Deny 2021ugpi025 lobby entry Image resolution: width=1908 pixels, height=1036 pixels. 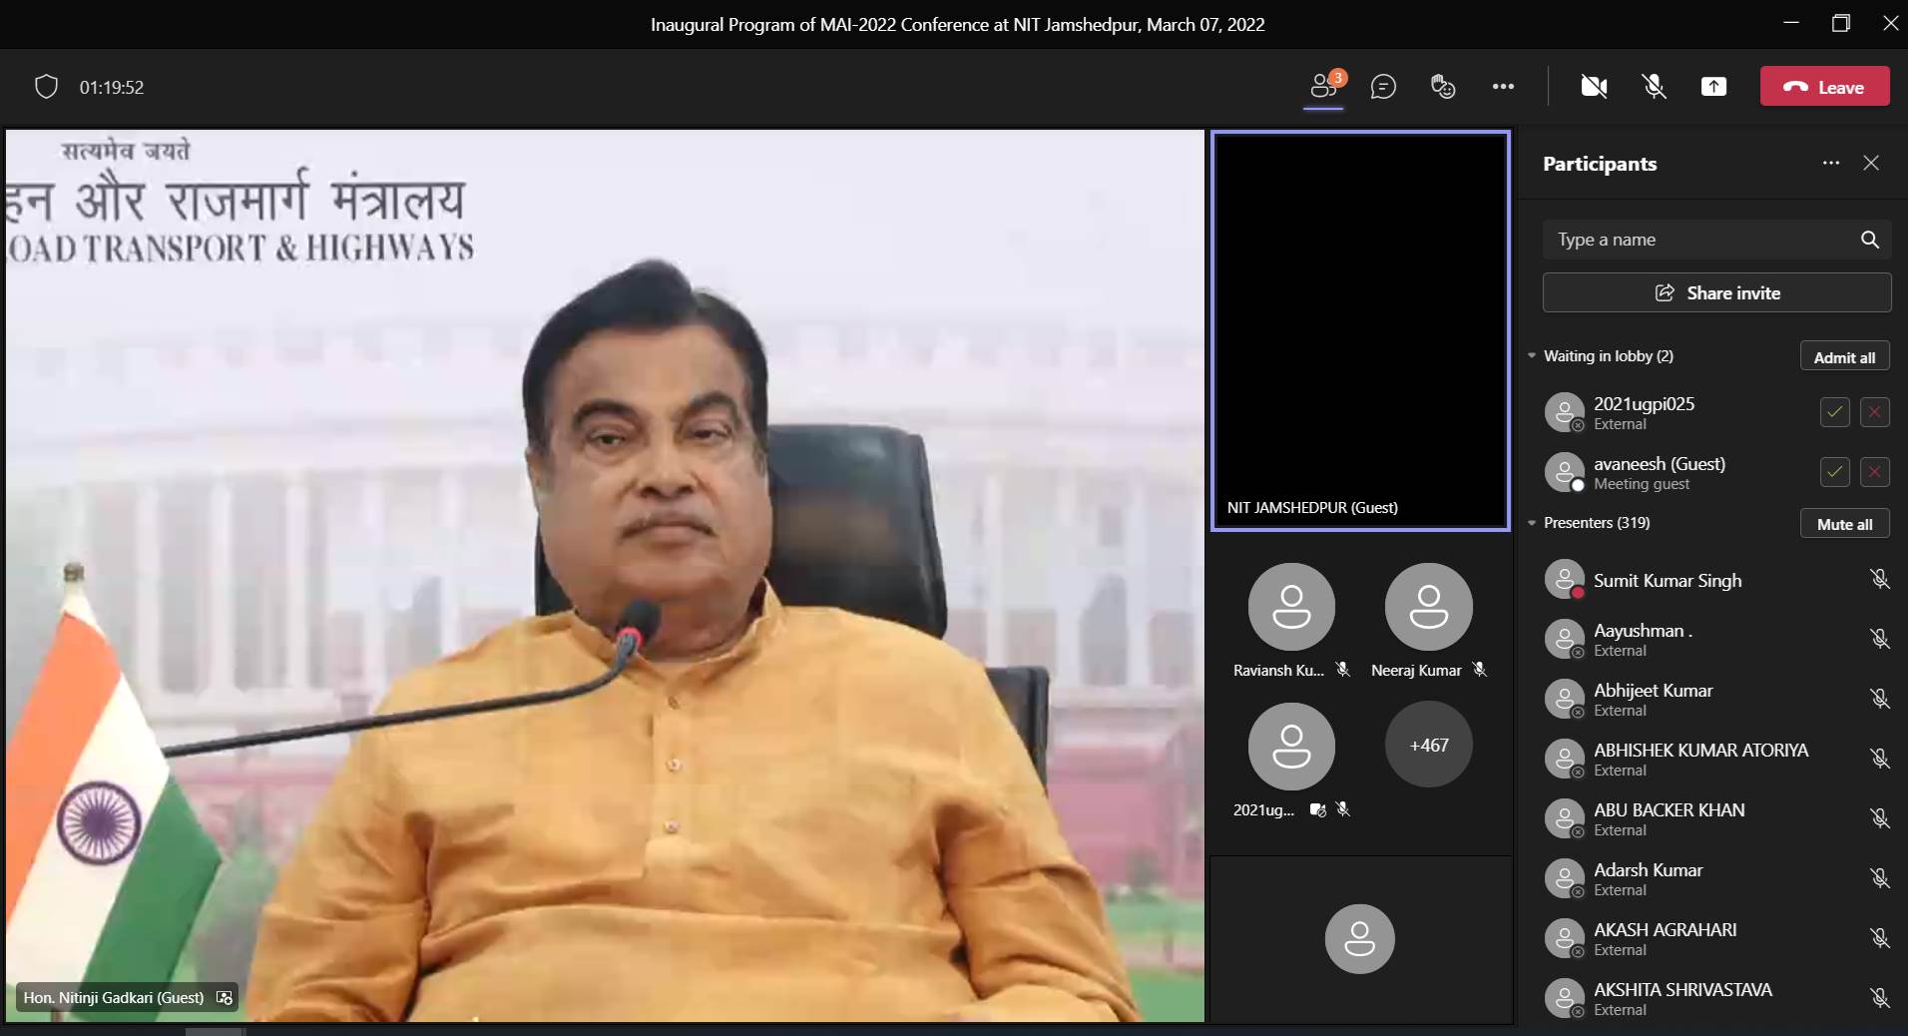[1875, 412]
